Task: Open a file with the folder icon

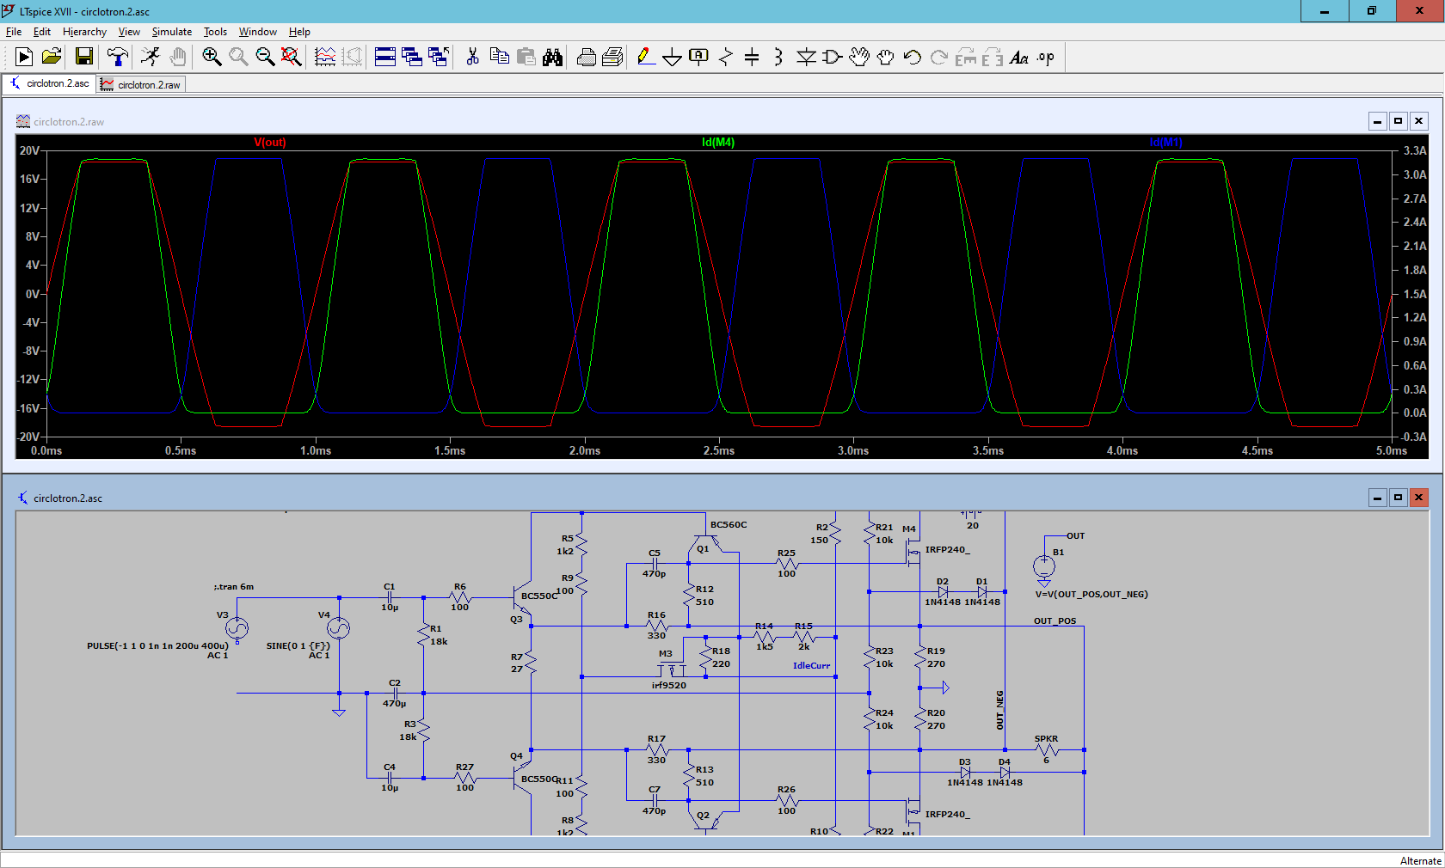Action: 52,57
